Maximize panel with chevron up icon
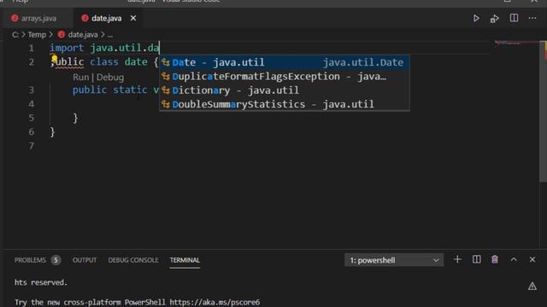The height and width of the screenshot is (307, 547). pyautogui.click(x=514, y=259)
